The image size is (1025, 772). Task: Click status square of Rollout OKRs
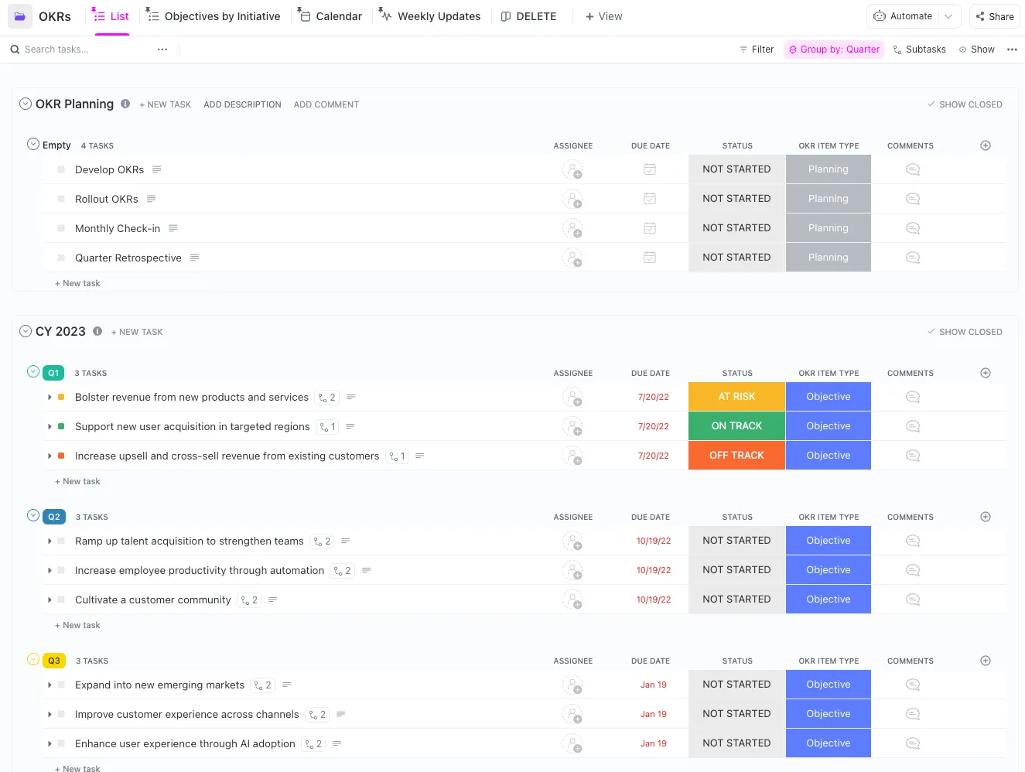(61, 199)
